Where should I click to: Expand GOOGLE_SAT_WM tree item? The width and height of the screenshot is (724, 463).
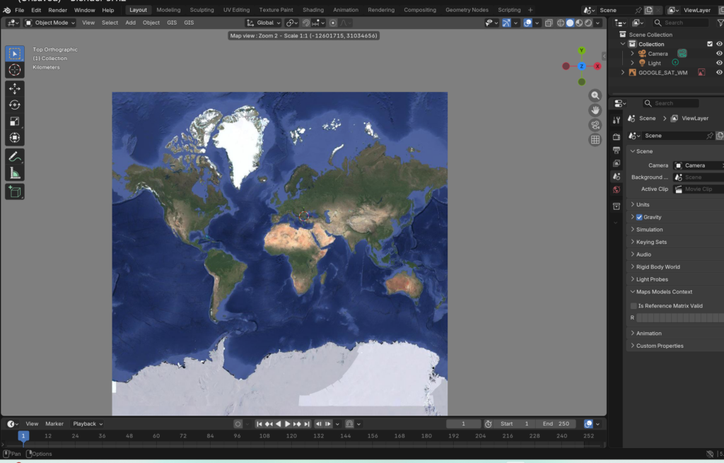(x=623, y=73)
